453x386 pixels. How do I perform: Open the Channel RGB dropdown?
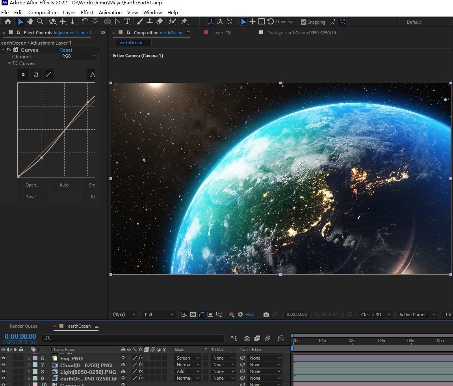click(78, 56)
